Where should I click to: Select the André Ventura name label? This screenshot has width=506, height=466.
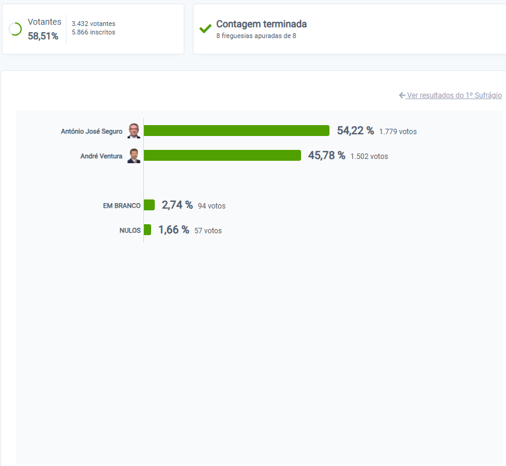coord(102,156)
